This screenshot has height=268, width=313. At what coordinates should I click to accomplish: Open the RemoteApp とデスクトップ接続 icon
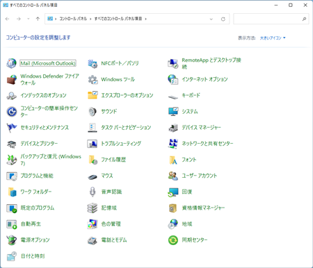tap(173, 63)
